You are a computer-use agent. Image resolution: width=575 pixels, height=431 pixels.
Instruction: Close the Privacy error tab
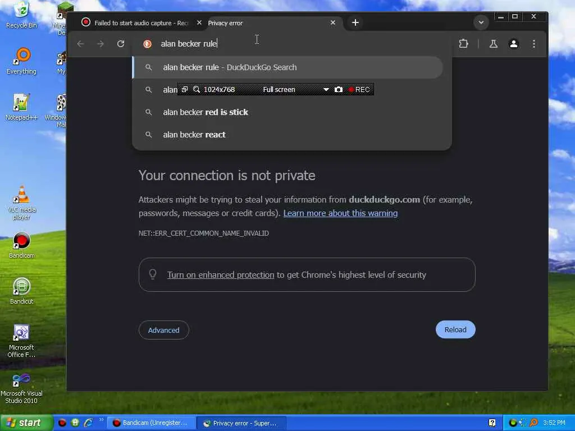[x=332, y=22]
